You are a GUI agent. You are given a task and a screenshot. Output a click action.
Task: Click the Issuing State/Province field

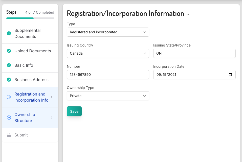pos(194,53)
